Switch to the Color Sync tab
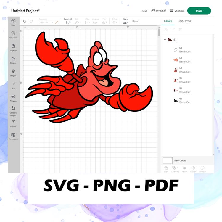Screen dimensions: 222x222 [x=184, y=21]
